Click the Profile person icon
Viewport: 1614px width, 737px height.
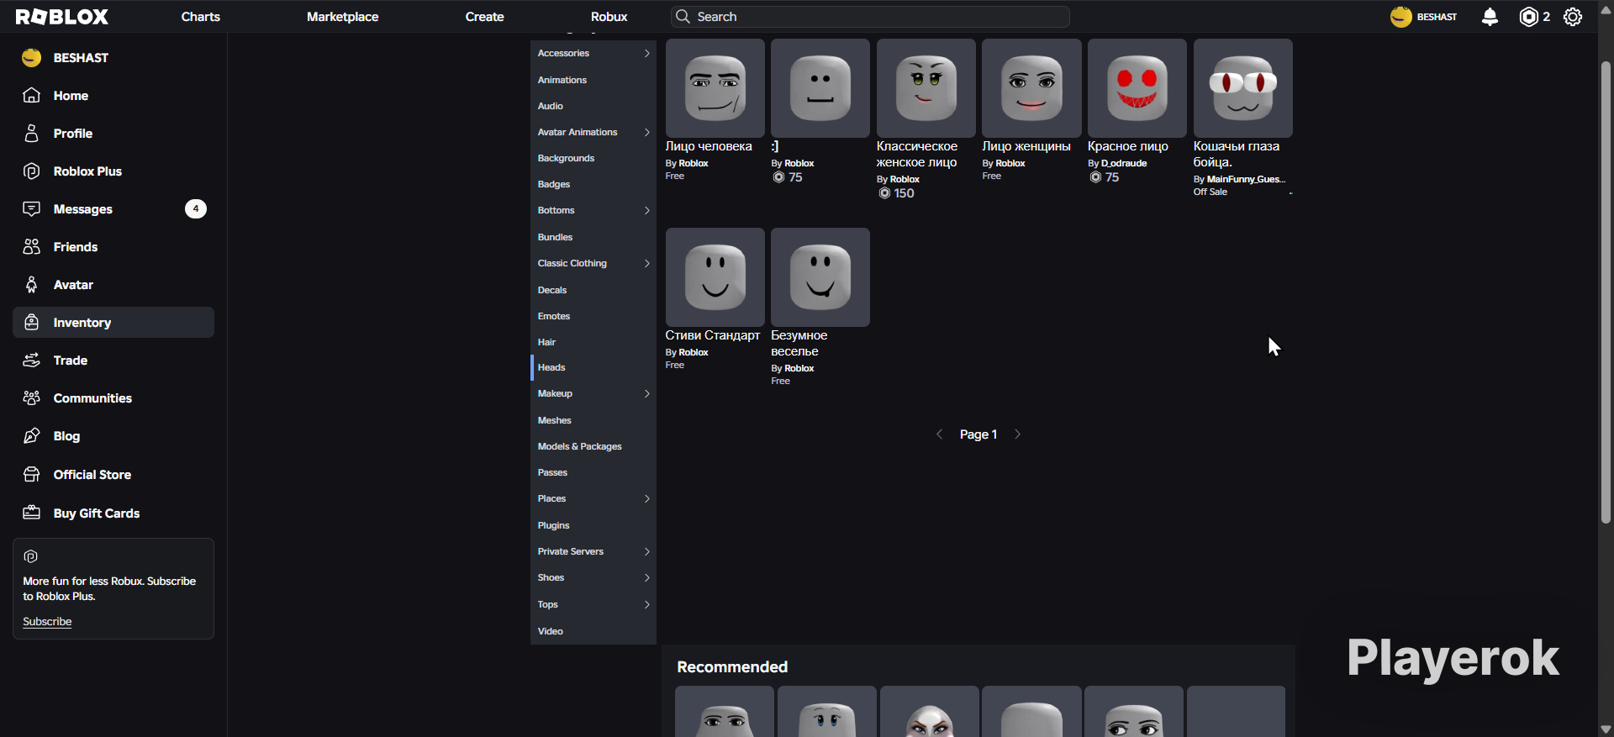(32, 134)
